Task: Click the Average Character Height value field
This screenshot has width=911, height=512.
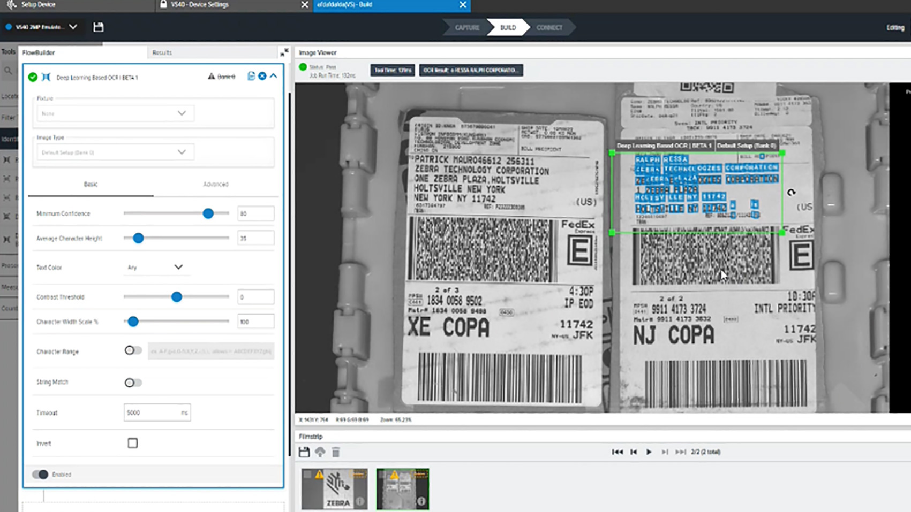Action: (x=255, y=238)
